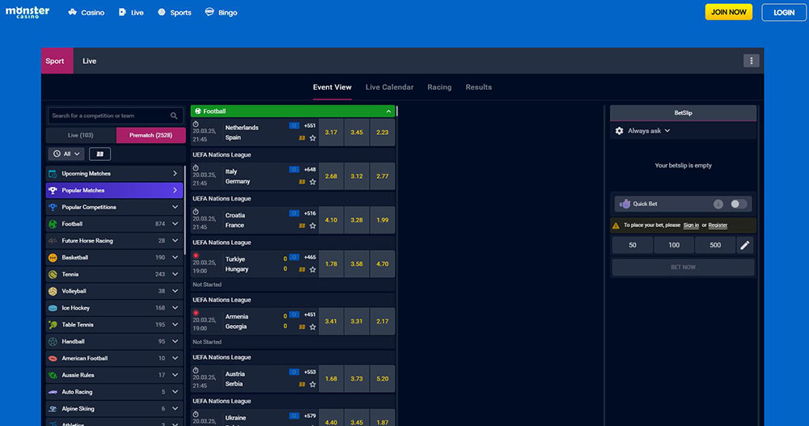Click the Sign in link in betslip
Image resolution: width=809 pixels, height=426 pixels.
(691, 226)
